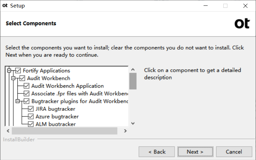Viewport: 256px width, 160px height.
Task: Toggle the Audit Workbench checkbox
Action: pos(22,78)
